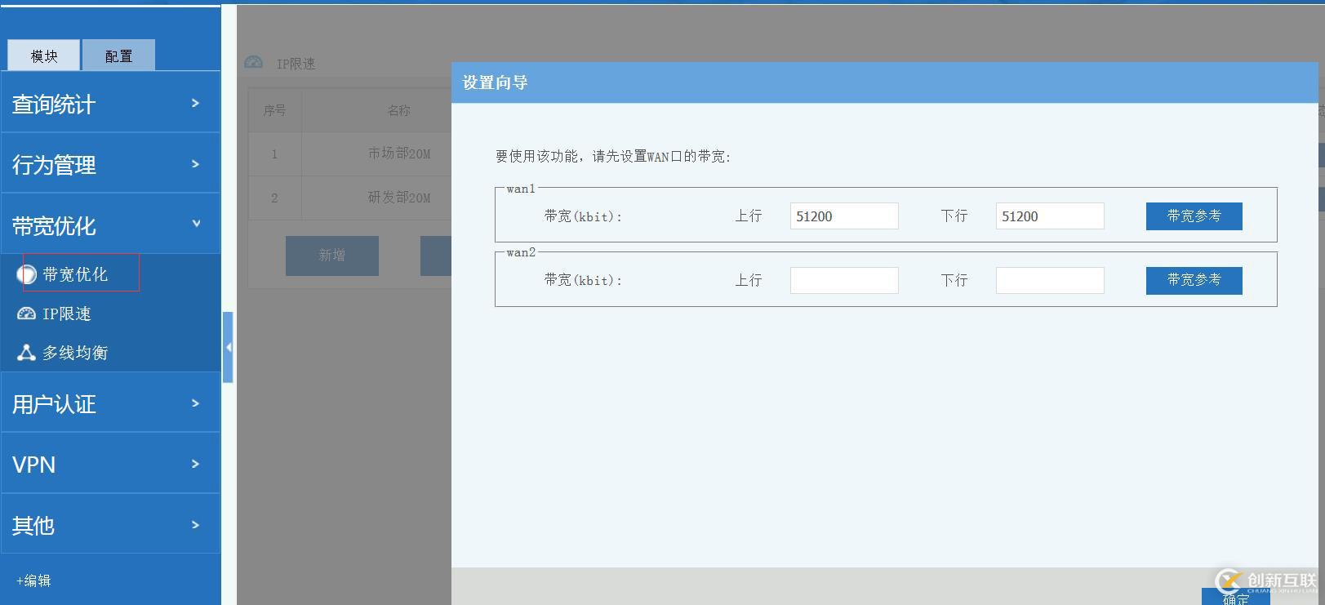This screenshot has height=605, width=1325.
Task: Expand the VPN menu
Action: pyautogui.click(x=111, y=464)
